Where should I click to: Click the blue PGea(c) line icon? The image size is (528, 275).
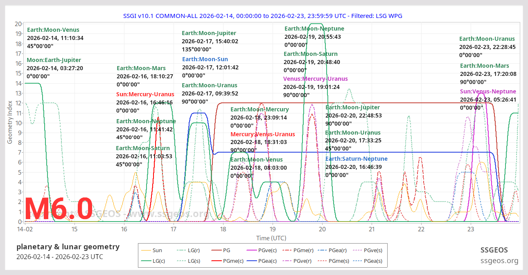click(251, 260)
